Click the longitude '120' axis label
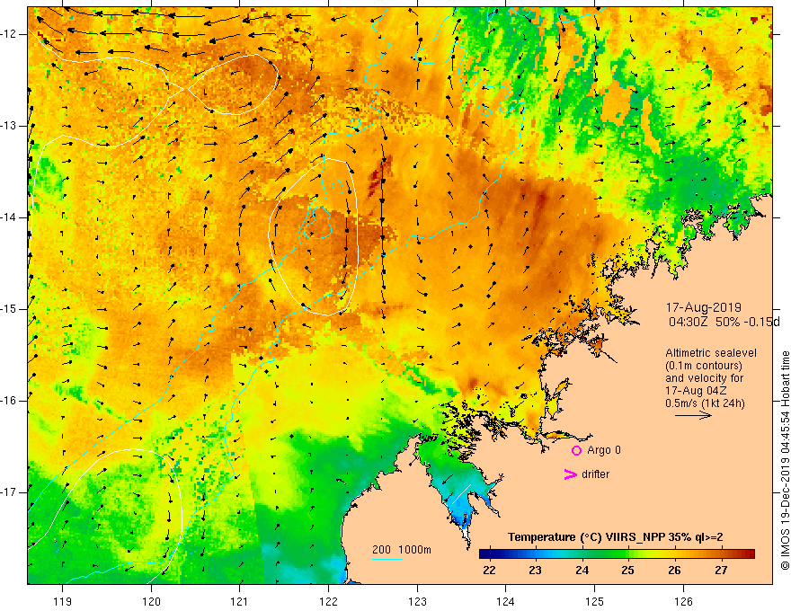791x611 pixels. tap(151, 601)
